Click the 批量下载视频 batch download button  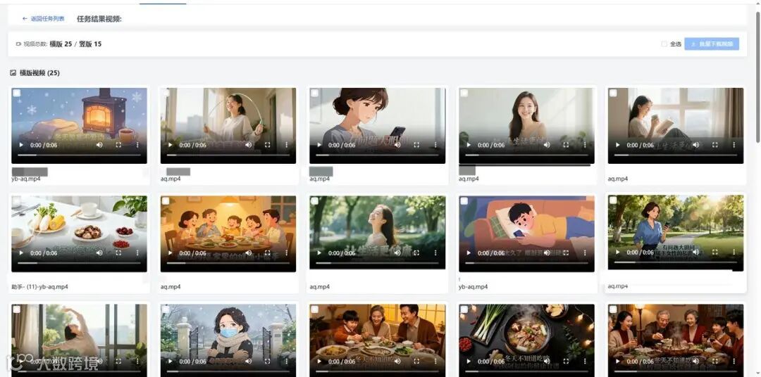712,44
